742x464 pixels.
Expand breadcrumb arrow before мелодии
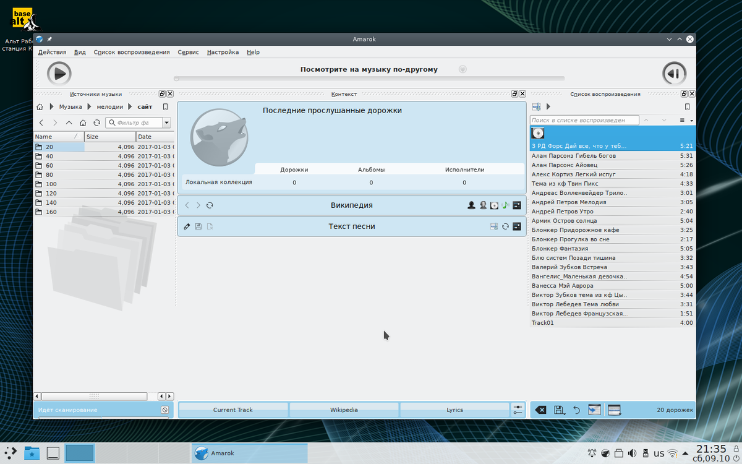click(88, 106)
